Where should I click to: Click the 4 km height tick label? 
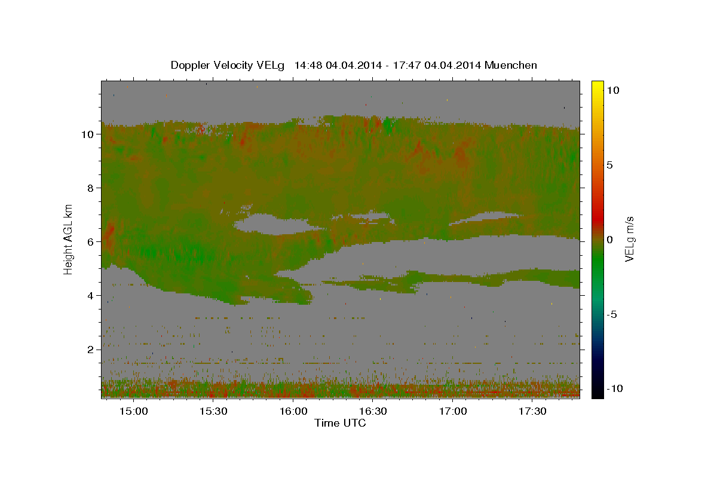pos(90,296)
